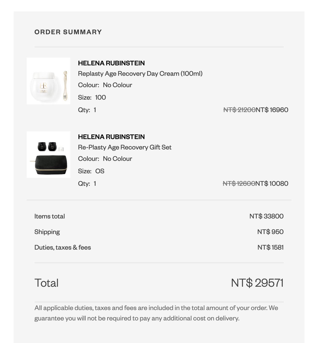Click the Day Cream Colour: No Colour line
The image size is (312, 343).
point(105,85)
